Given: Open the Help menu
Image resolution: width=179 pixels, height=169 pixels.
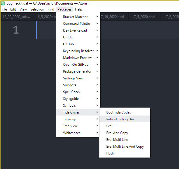Looking at the screenshot, I should tap(78, 9).
